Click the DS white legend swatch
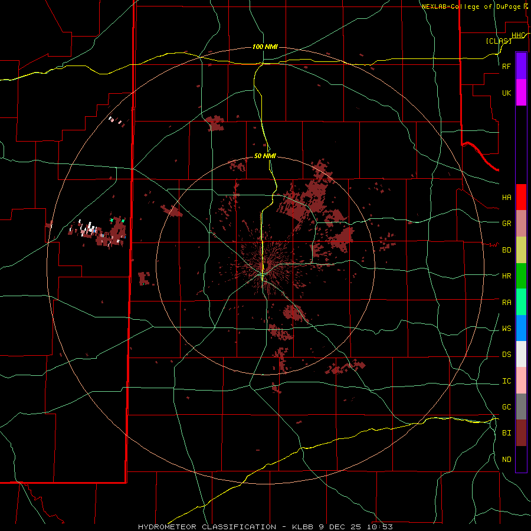The image size is (531, 531). tap(521, 354)
